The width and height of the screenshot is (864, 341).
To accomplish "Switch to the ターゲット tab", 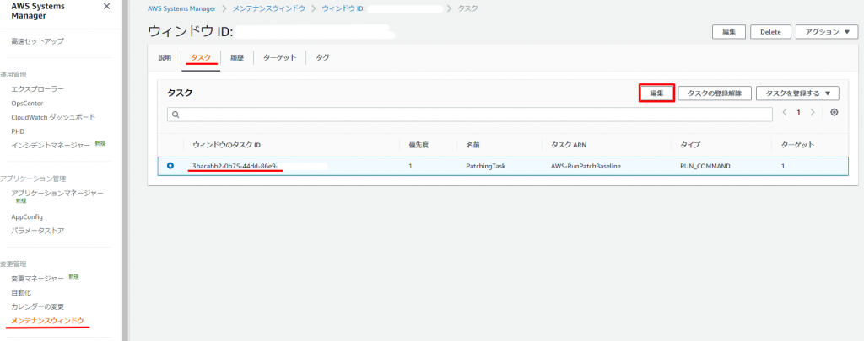I will coord(279,58).
